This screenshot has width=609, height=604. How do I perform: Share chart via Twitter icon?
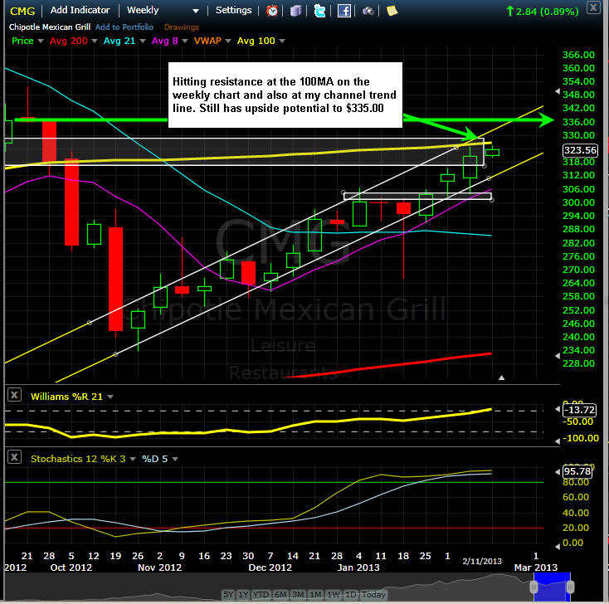tap(319, 11)
